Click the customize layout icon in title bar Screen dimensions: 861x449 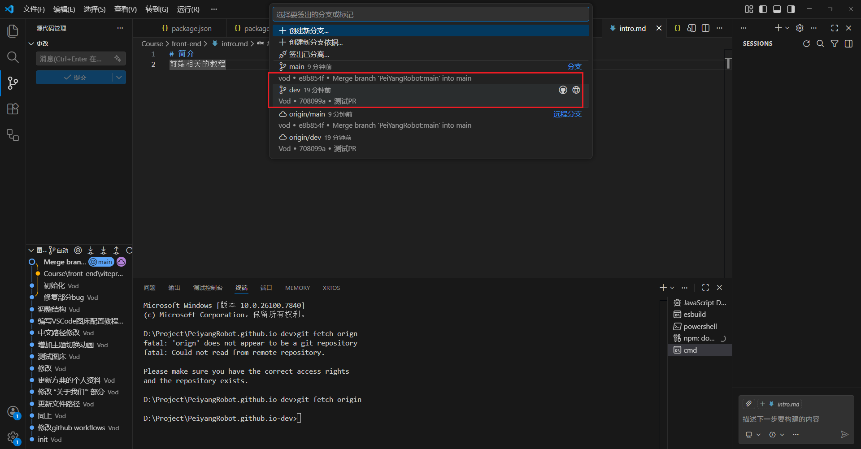pos(749,9)
